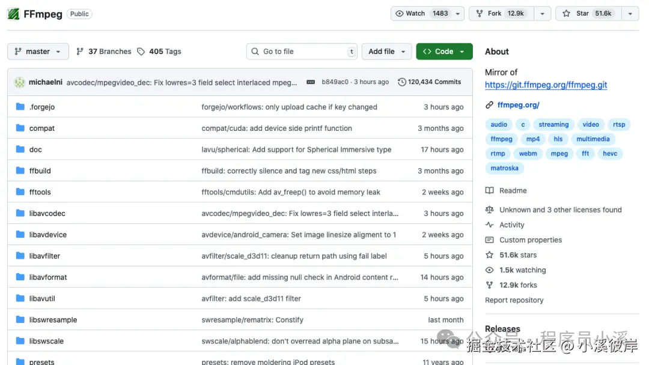This screenshot has width=649, height=365.
Task: Click michaelni's avatar thumbnail
Action: click(x=19, y=82)
